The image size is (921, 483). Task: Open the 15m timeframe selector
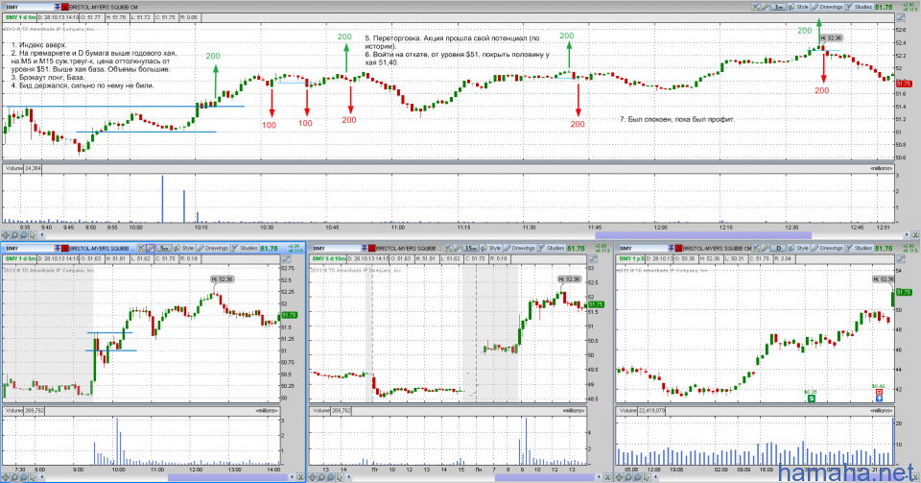(471, 249)
